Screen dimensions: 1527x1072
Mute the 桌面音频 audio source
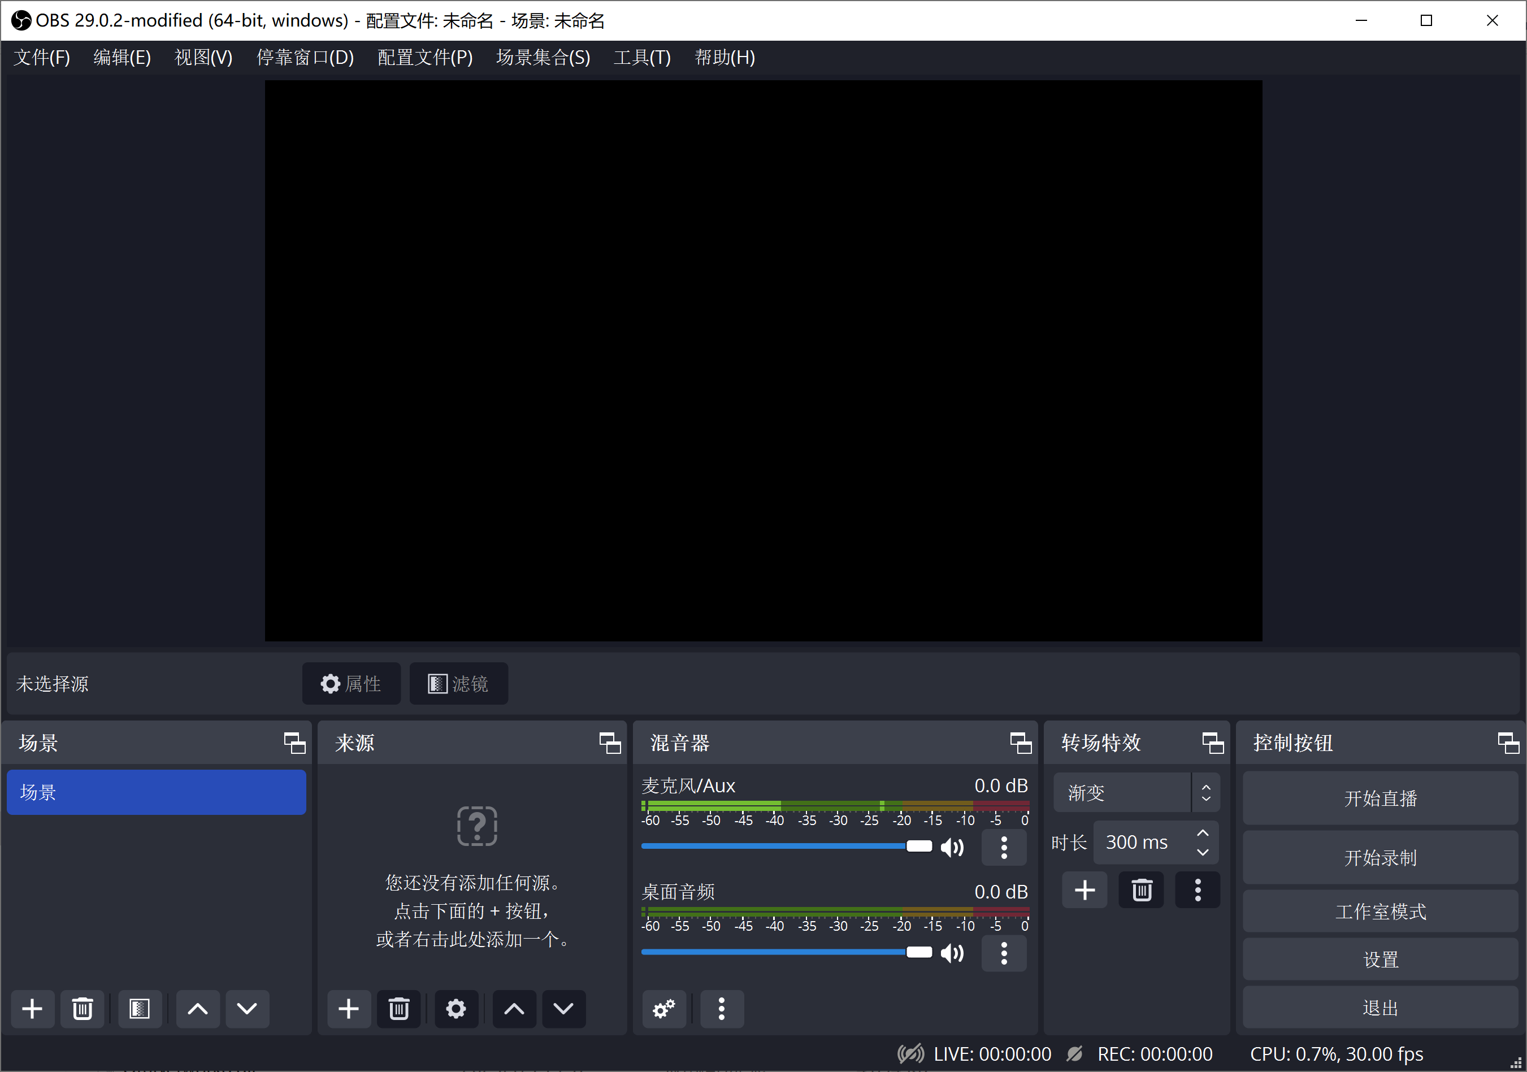point(952,953)
